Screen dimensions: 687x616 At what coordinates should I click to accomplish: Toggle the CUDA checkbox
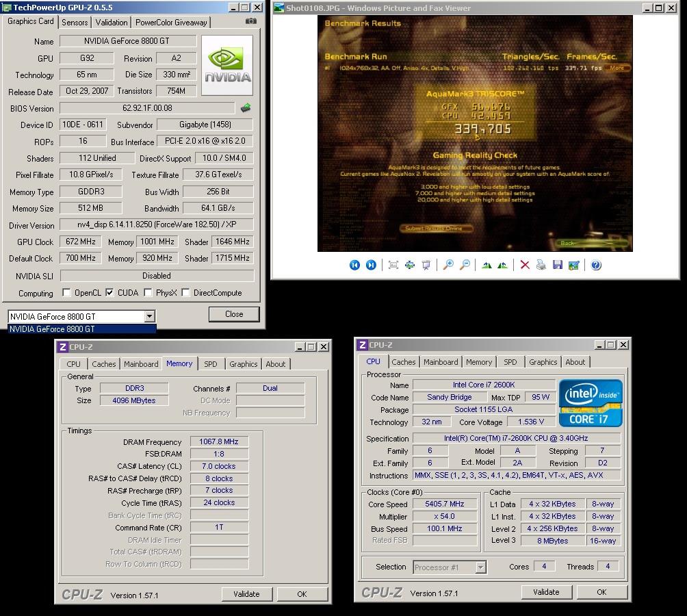pyautogui.click(x=109, y=293)
